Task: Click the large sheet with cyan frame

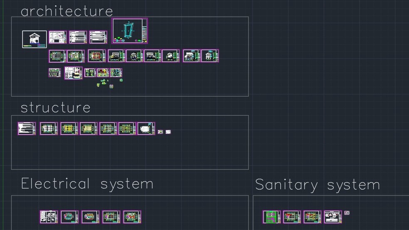Action: pyautogui.click(x=130, y=31)
